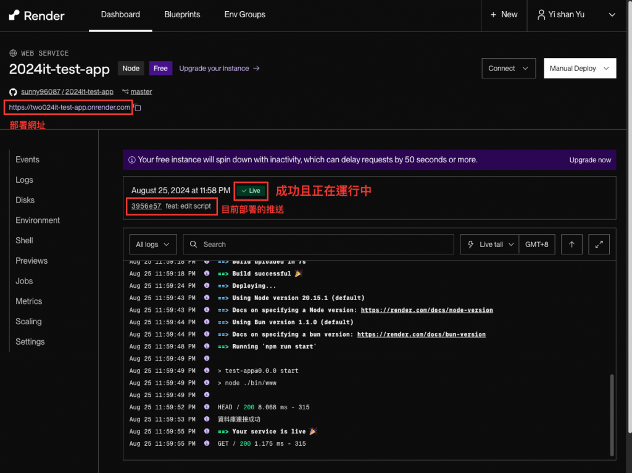Image resolution: width=632 pixels, height=473 pixels.
Task: Switch to the Dashboard tab
Action: click(x=120, y=15)
